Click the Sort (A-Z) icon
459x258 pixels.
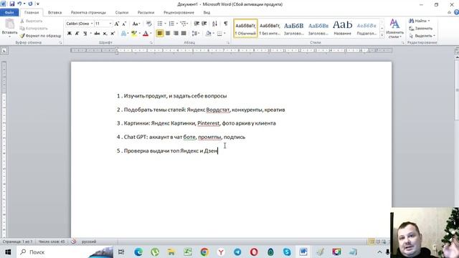pos(214,24)
